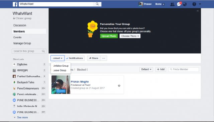
Task: Select Leave Group from menu
Action: tap(60, 70)
